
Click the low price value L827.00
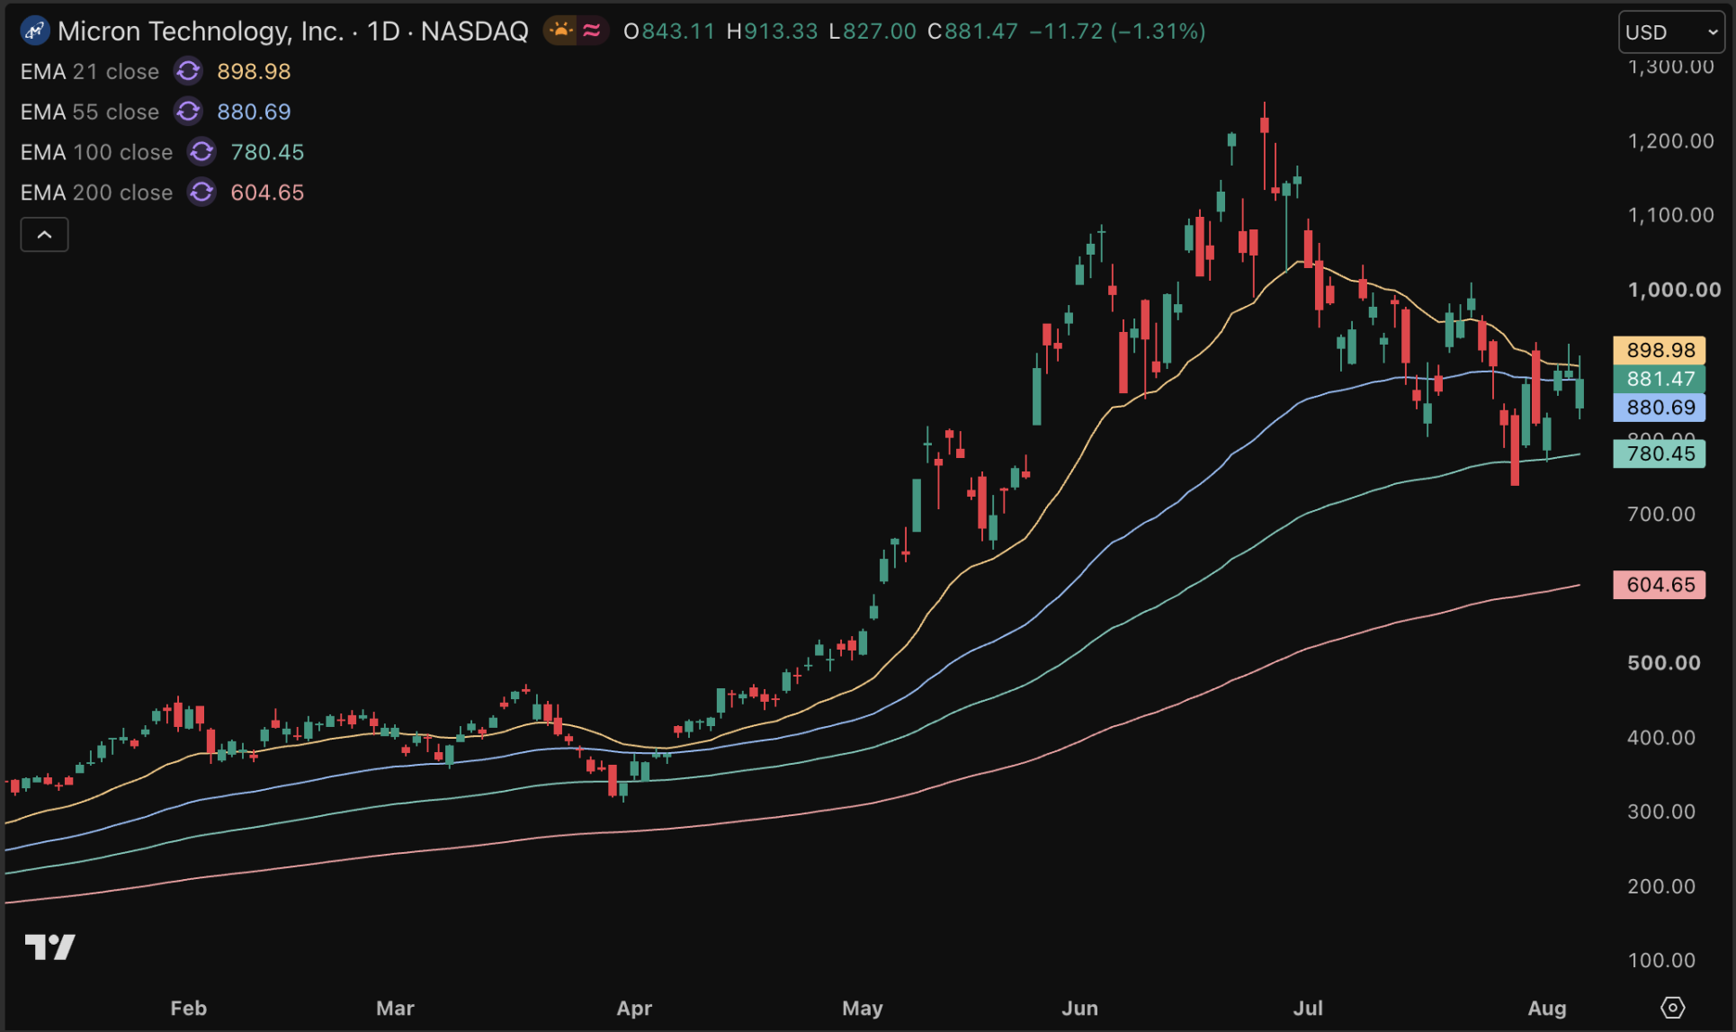(872, 31)
